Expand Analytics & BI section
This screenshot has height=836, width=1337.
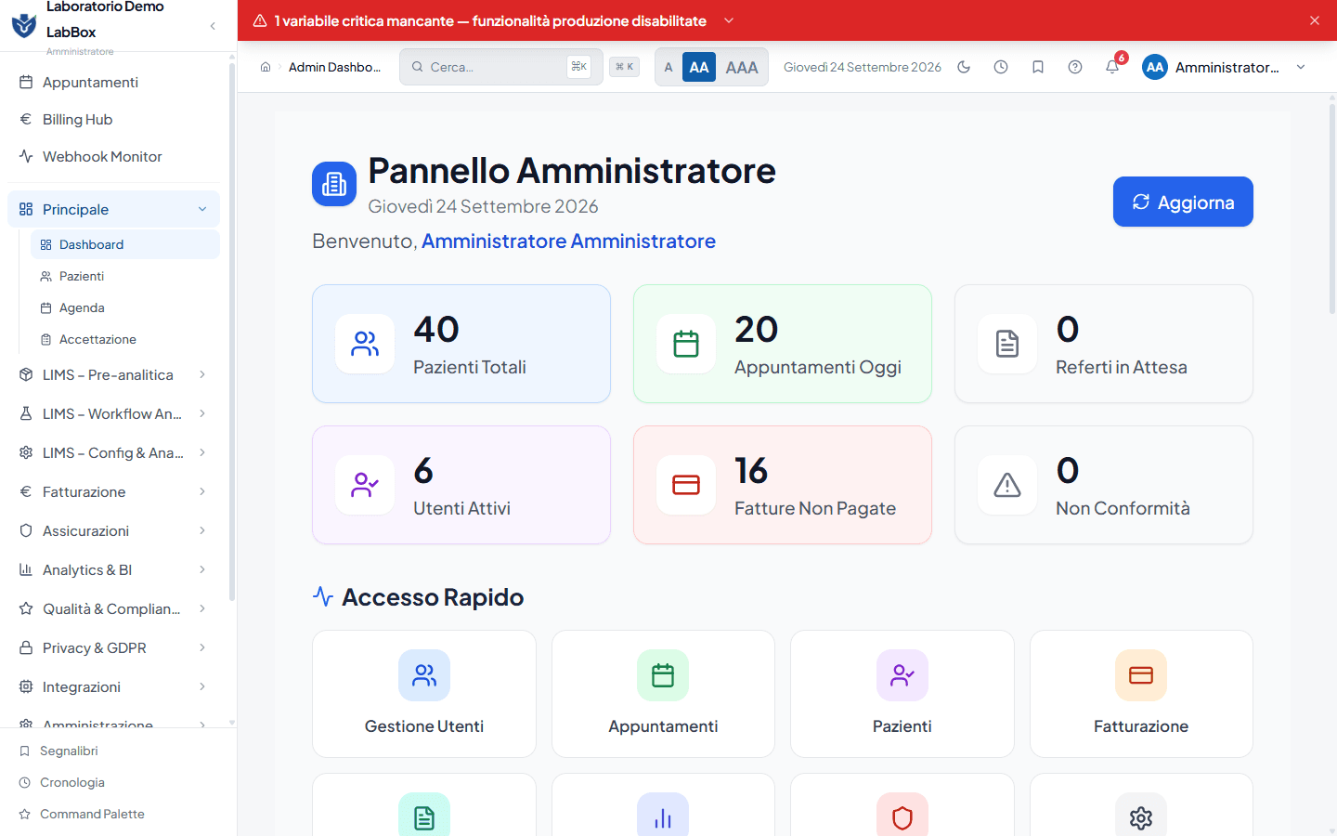pos(113,569)
